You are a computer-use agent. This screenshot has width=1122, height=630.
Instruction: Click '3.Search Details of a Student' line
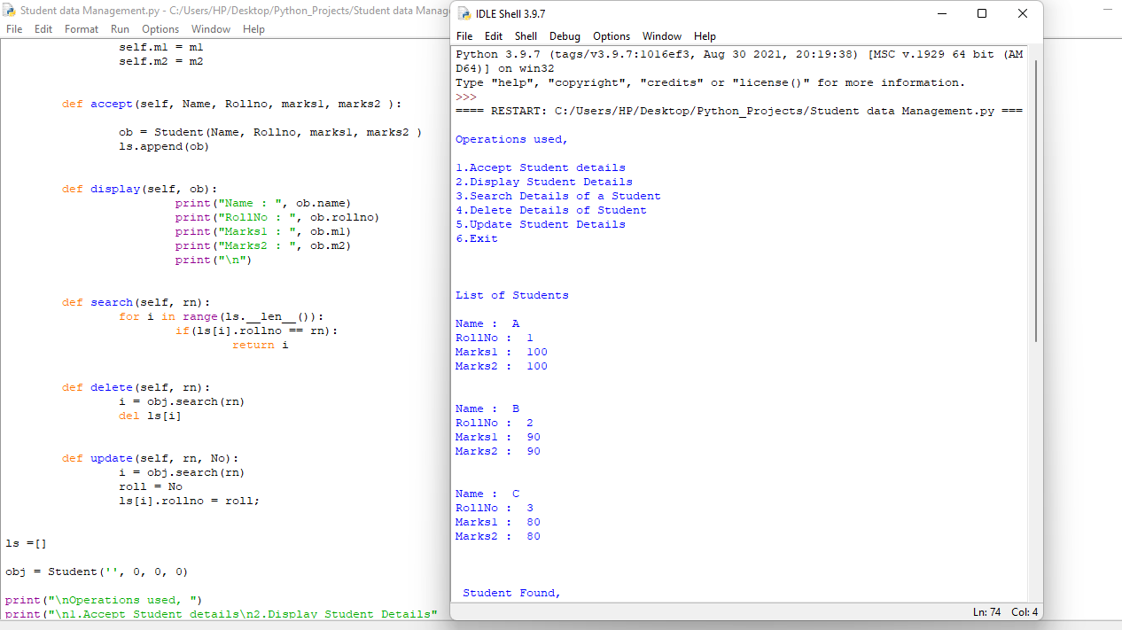[558, 196]
